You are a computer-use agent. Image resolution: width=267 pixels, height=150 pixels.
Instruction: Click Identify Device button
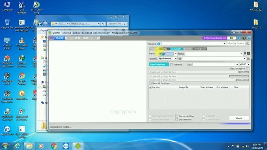[x=236, y=43]
